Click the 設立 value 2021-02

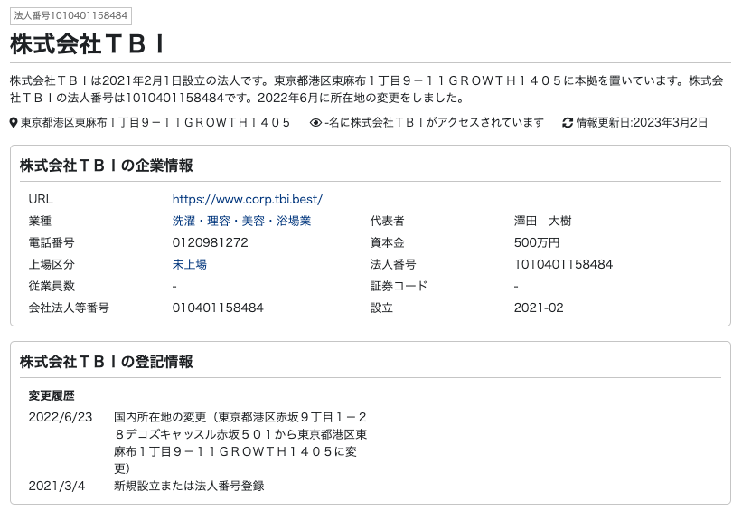[x=539, y=308]
